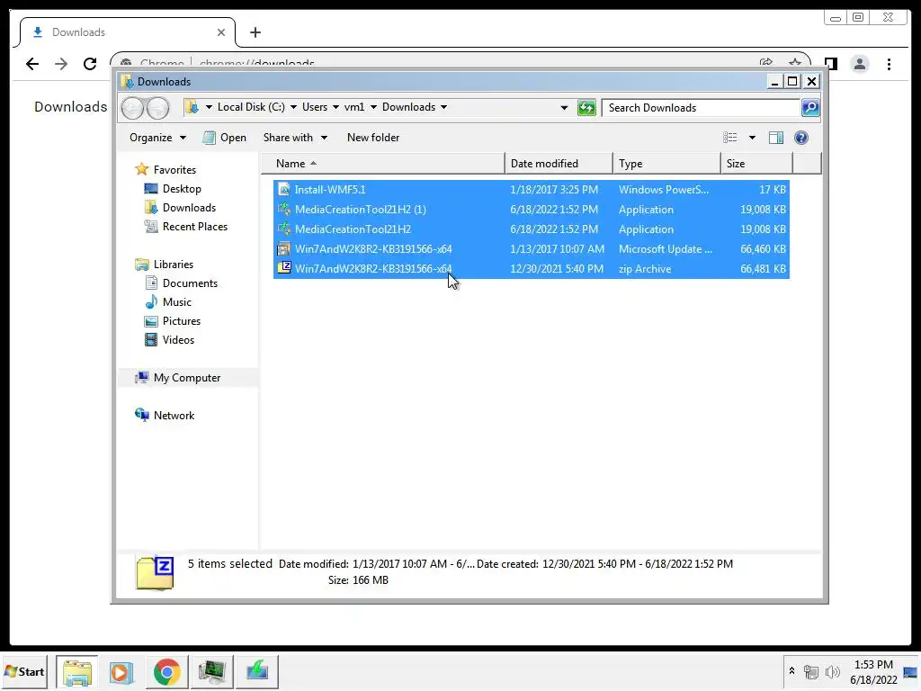
Task: Expand the Downloads breadcrumb arrow
Action: 443,107
